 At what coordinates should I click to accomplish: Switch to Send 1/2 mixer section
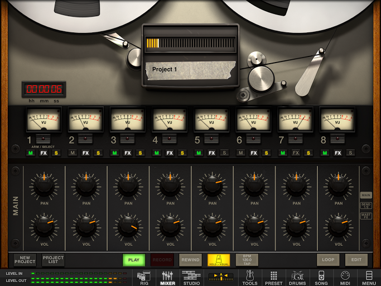366,206
